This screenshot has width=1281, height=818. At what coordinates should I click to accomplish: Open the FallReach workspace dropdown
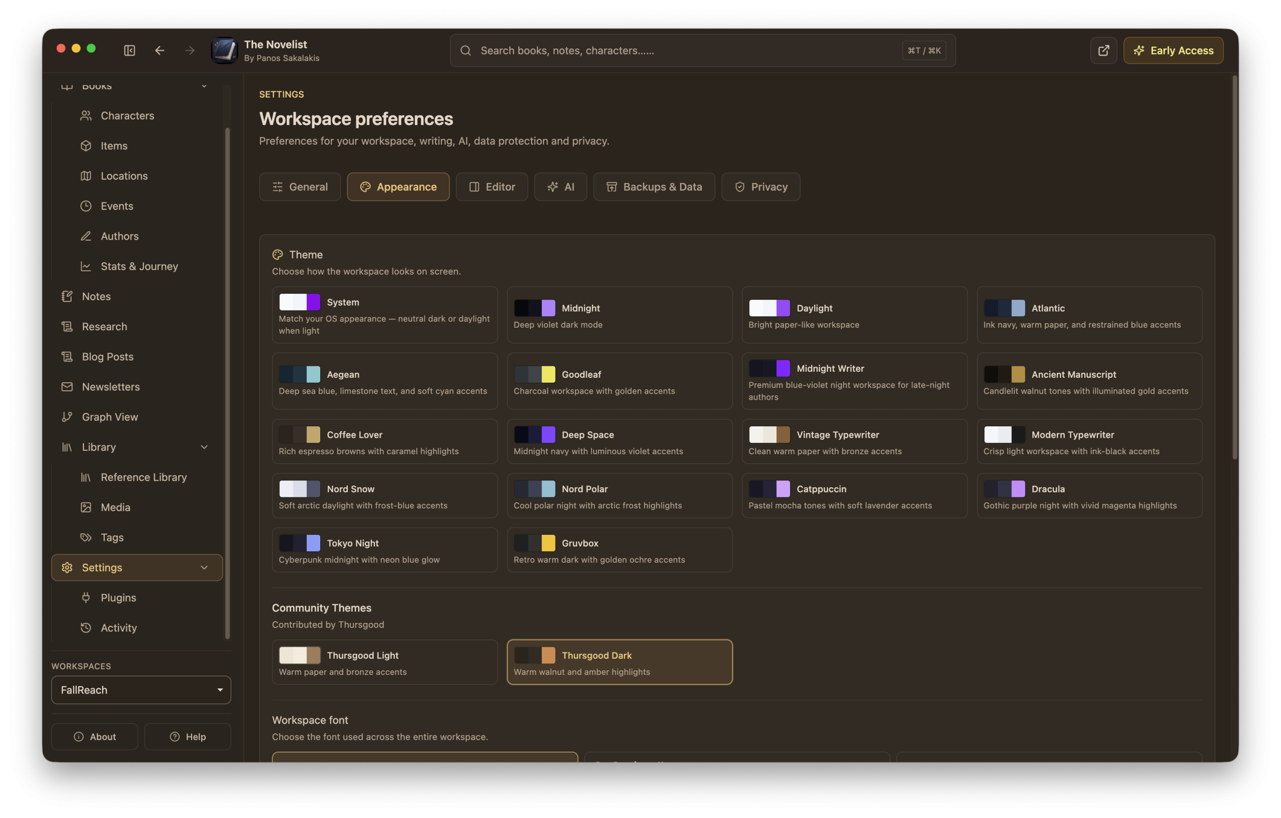pyautogui.click(x=141, y=690)
